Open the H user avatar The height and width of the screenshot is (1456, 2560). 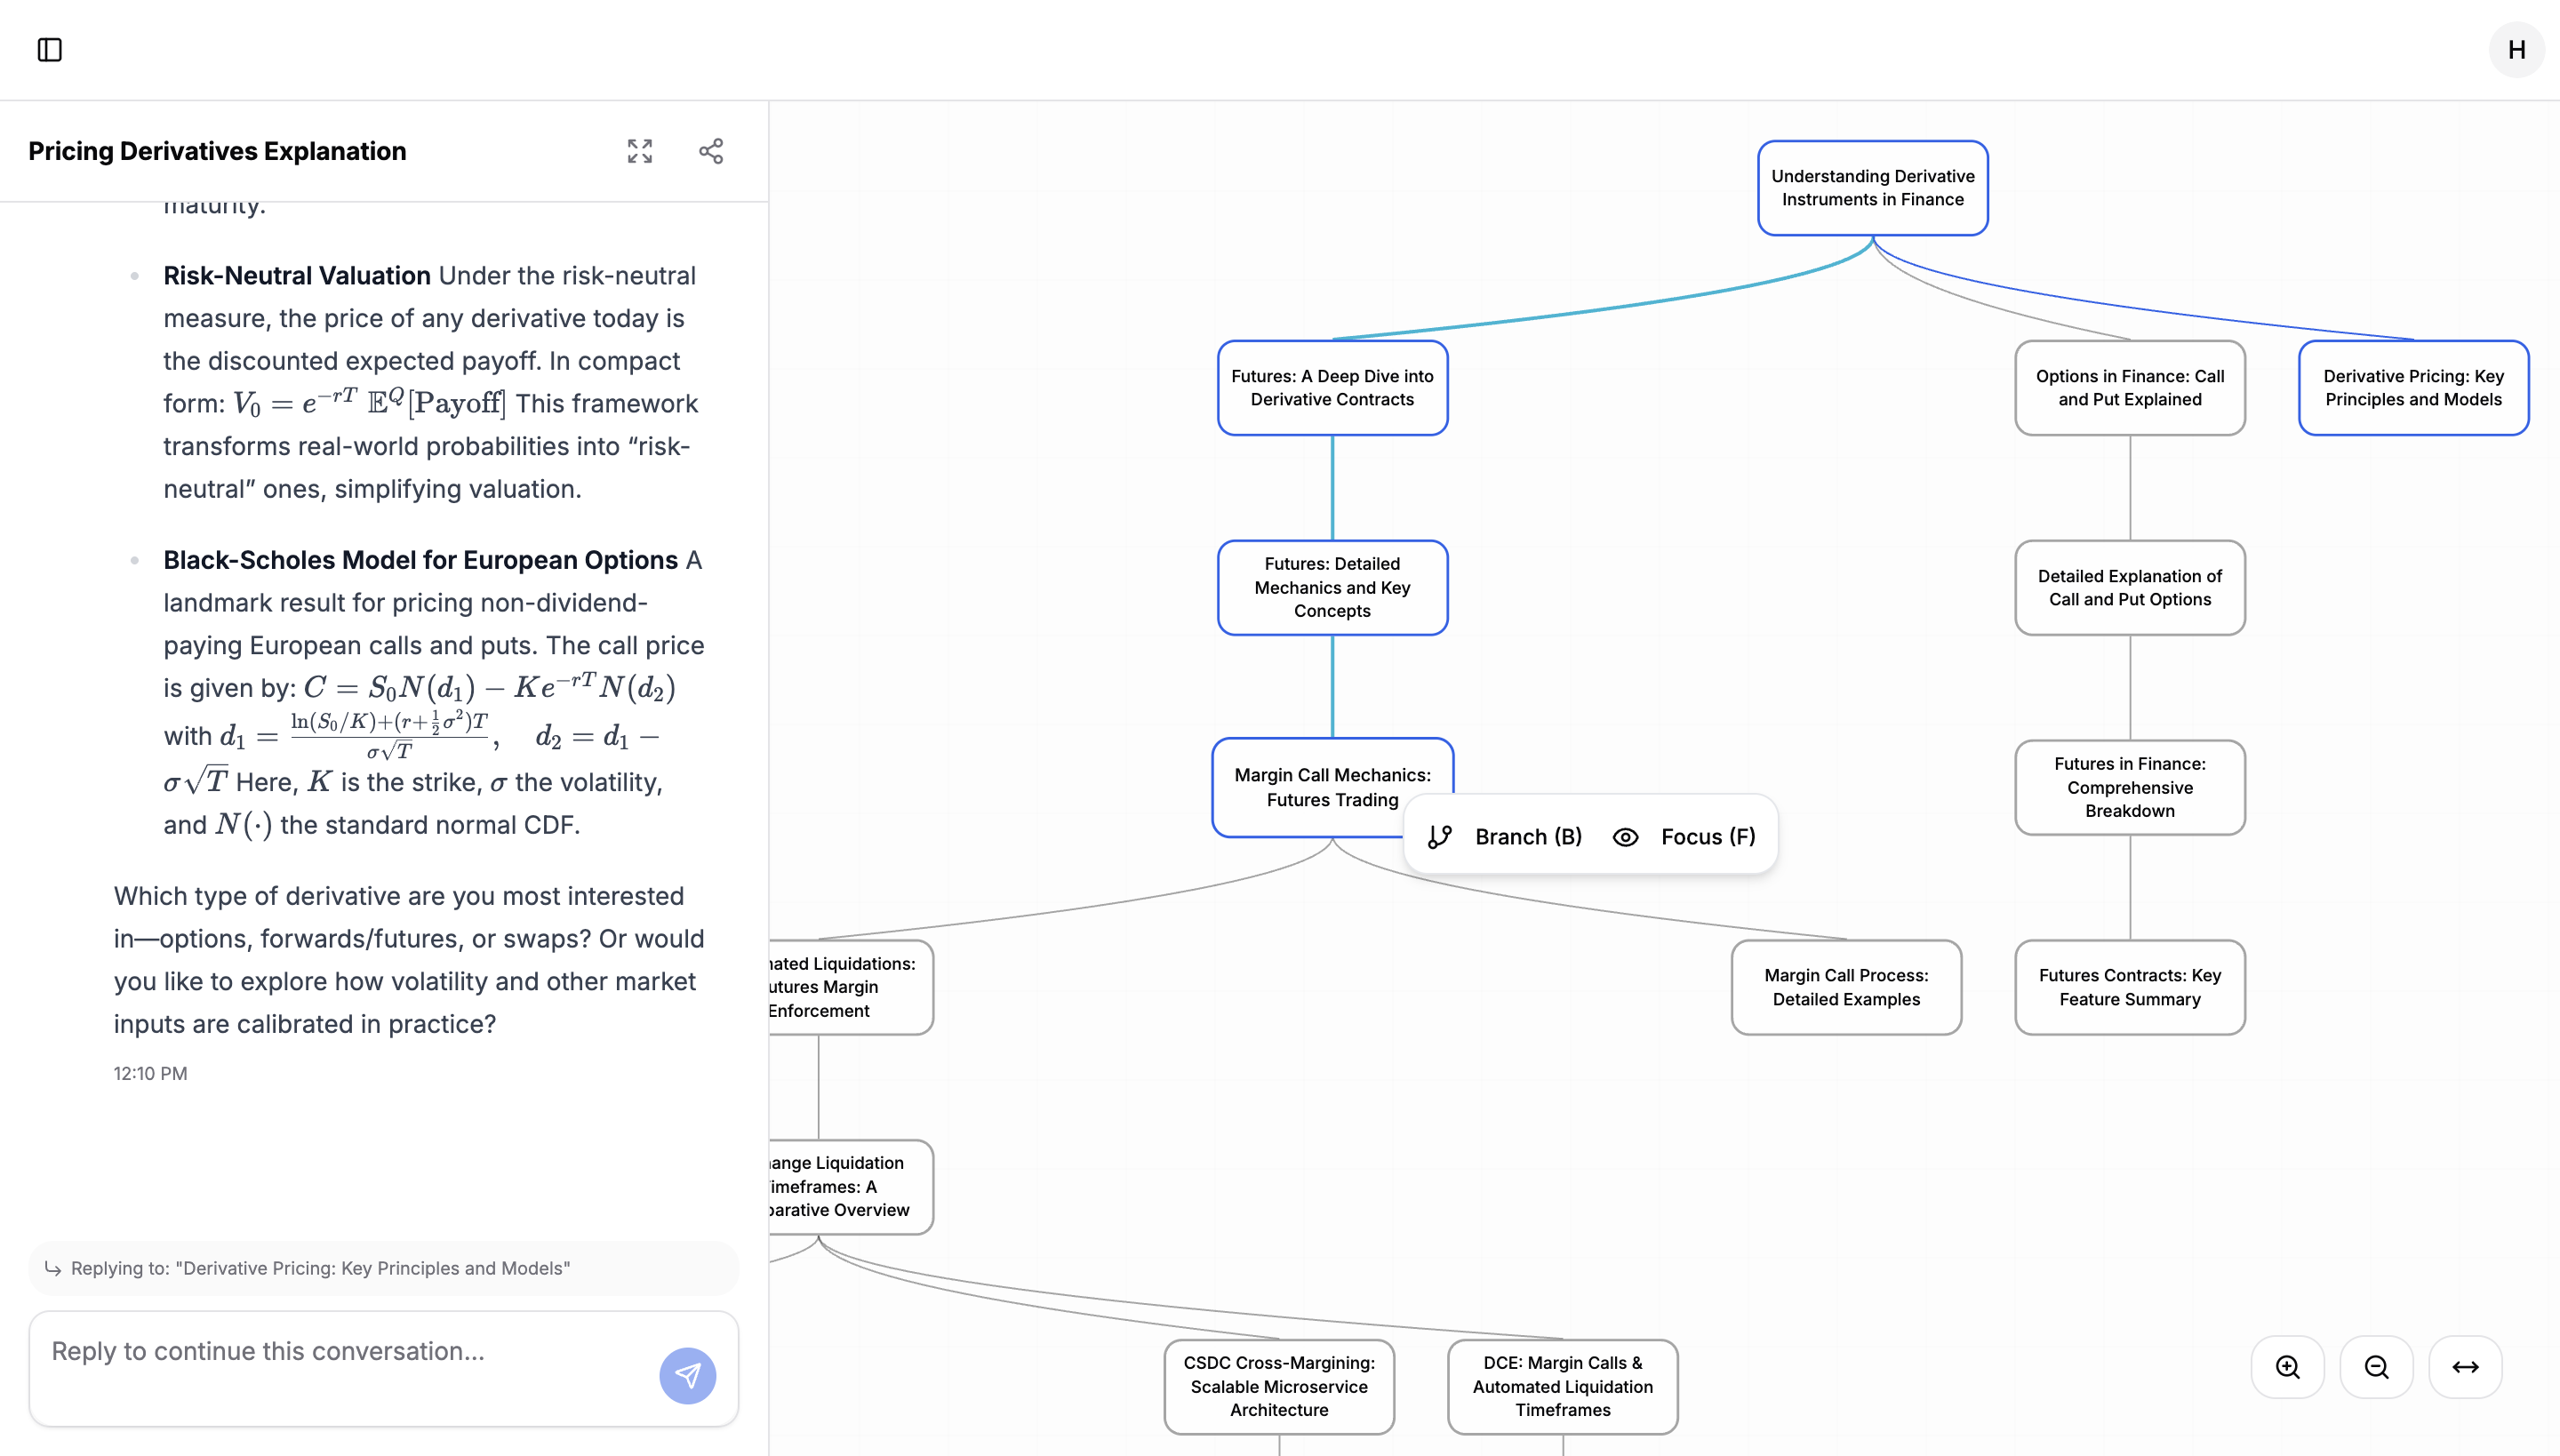coord(2516,50)
